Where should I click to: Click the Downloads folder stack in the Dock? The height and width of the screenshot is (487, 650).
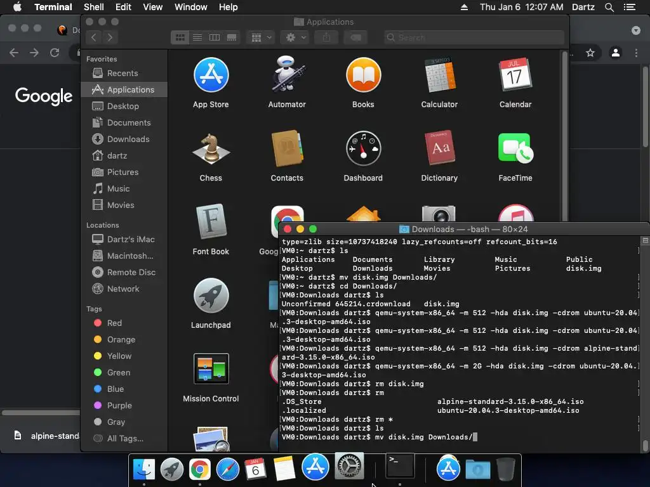pyautogui.click(x=477, y=470)
